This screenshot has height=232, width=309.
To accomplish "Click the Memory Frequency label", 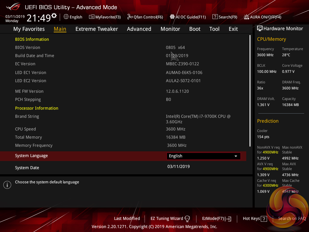I will [34, 145].
